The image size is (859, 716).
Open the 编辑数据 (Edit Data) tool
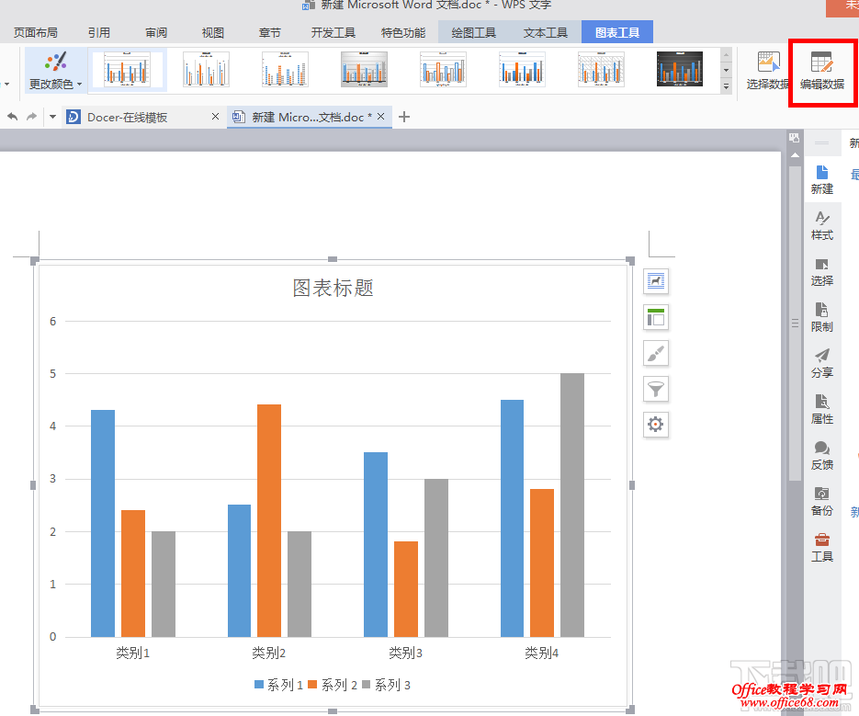pos(820,71)
